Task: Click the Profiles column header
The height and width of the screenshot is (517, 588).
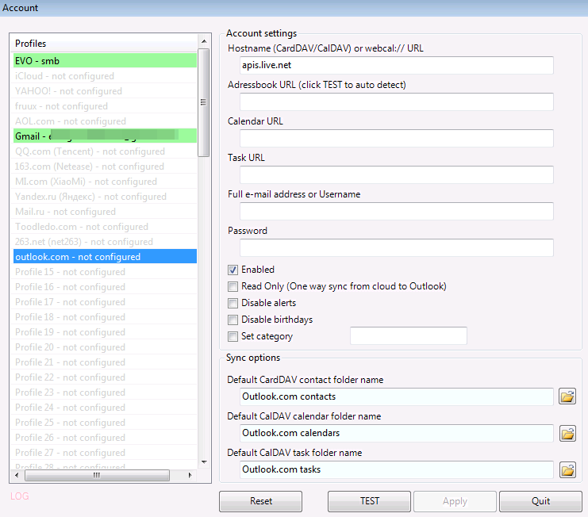Action: click(x=104, y=44)
